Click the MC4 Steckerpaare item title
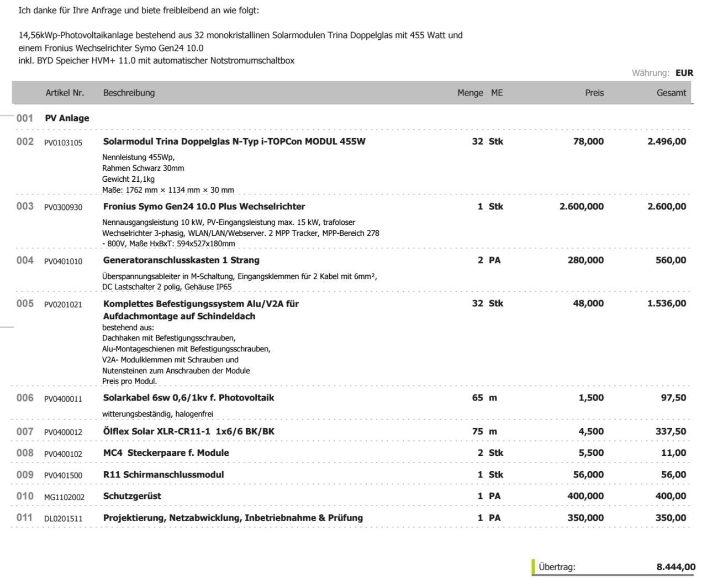The width and height of the screenshot is (707, 579). coord(166,453)
